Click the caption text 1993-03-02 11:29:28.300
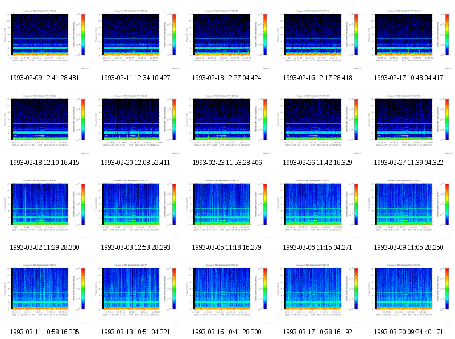The height and width of the screenshot is (339, 455). [44, 247]
